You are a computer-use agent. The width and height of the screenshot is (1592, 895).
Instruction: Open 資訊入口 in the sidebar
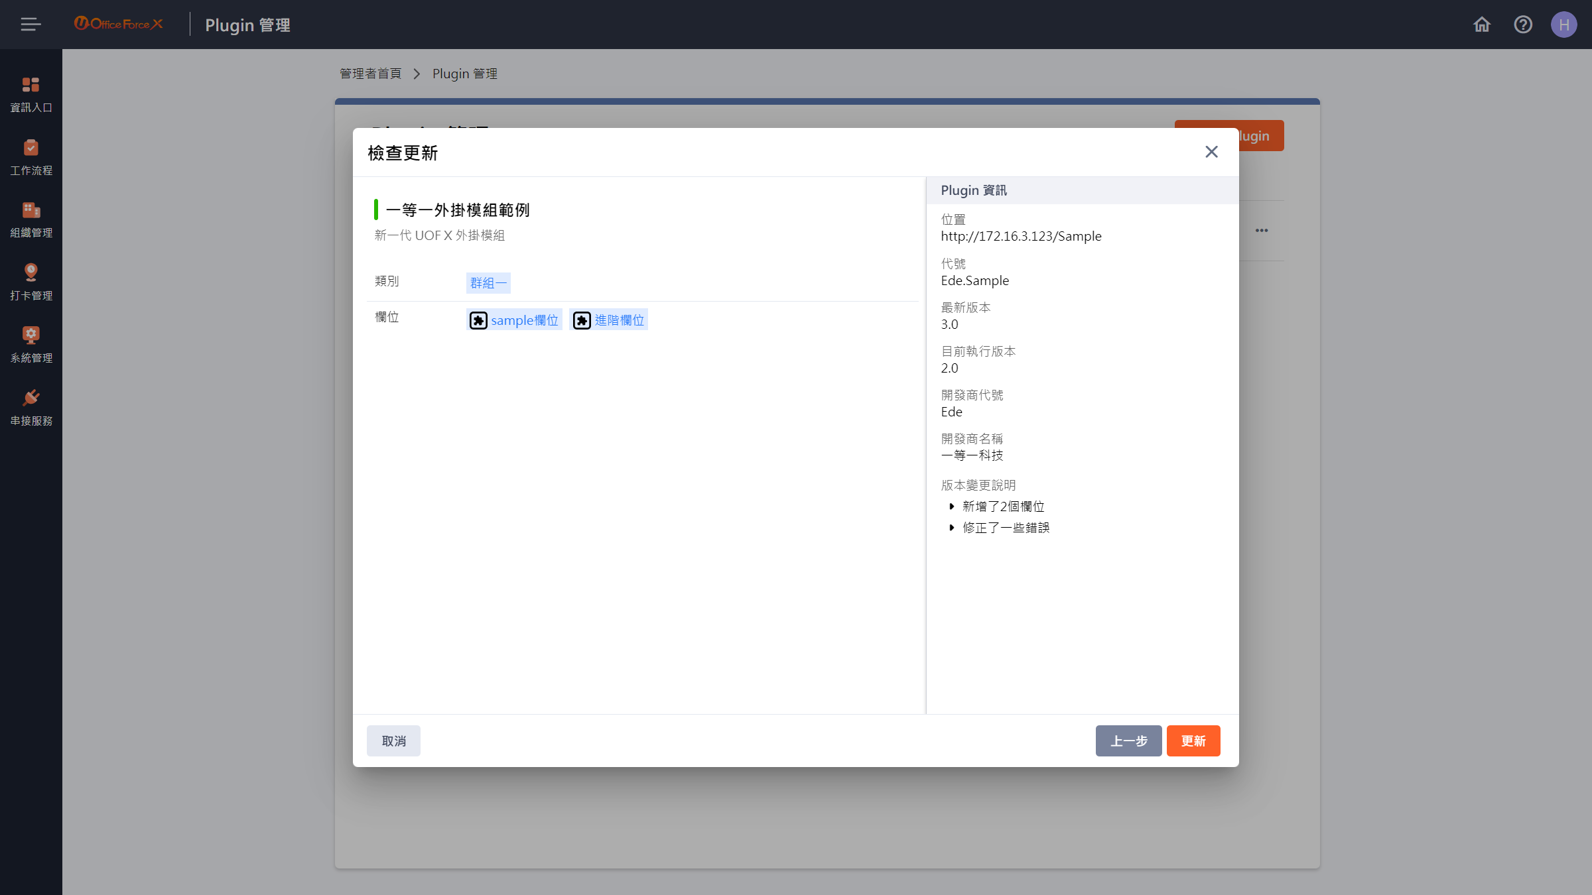(31, 95)
